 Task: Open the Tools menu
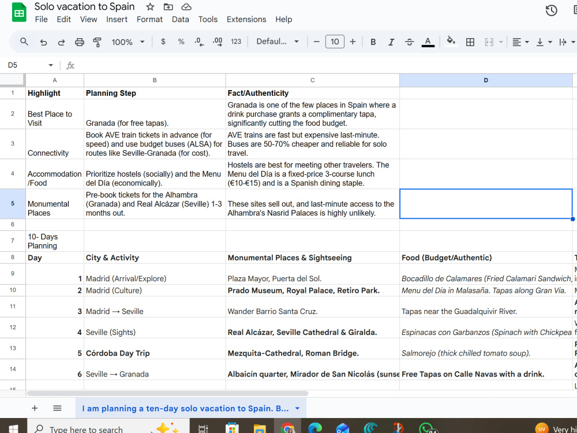[x=208, y=20]
